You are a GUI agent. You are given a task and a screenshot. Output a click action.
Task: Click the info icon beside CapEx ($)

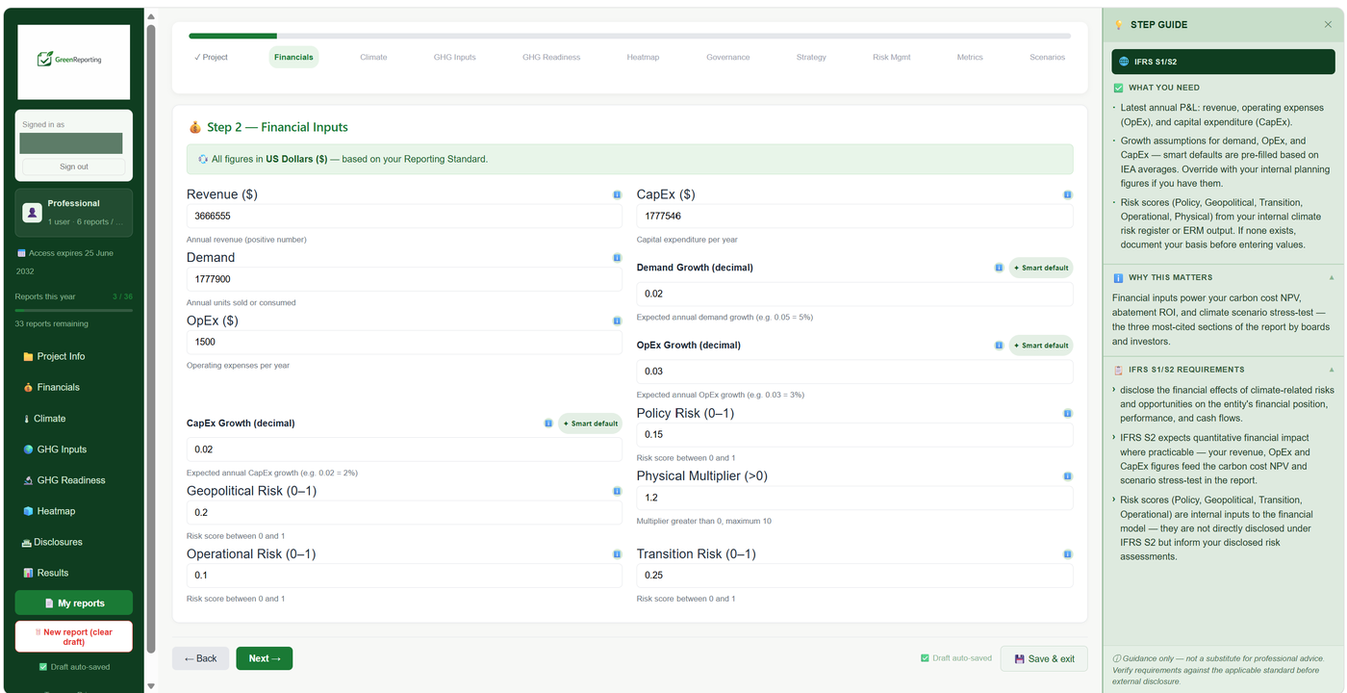tap(1067, 194)
